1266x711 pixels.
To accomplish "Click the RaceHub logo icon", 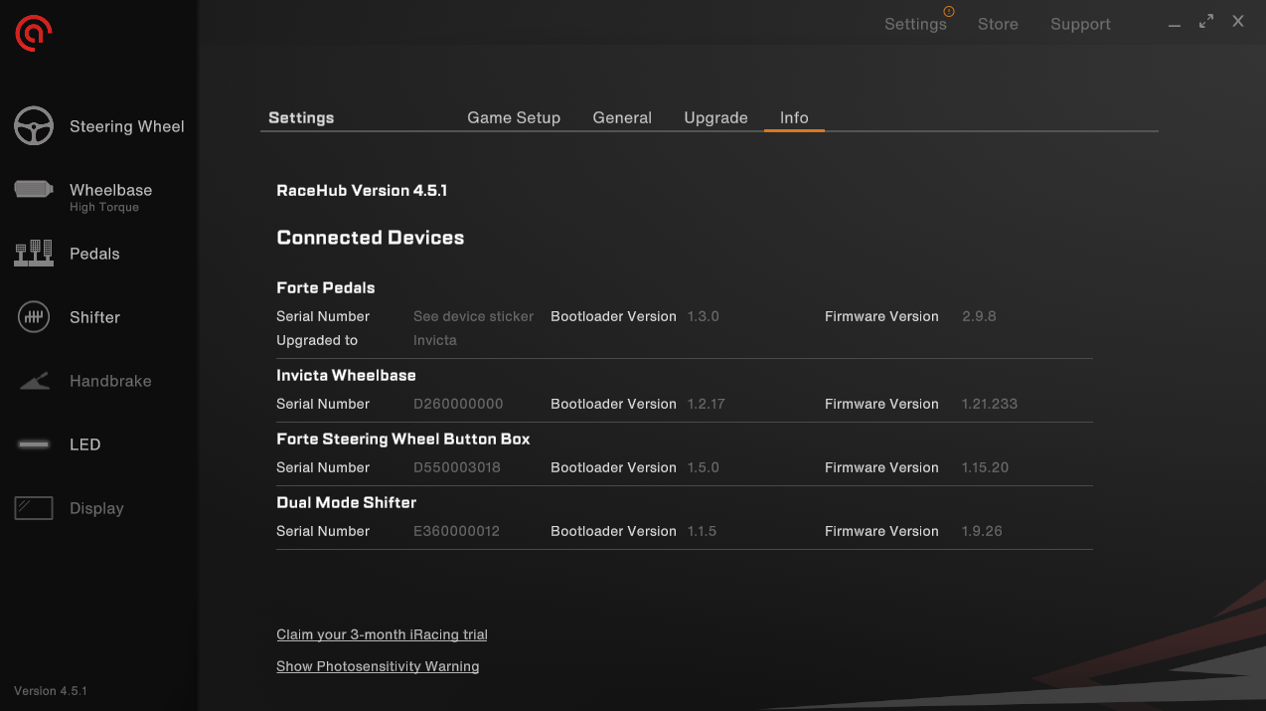I will 33,34.
